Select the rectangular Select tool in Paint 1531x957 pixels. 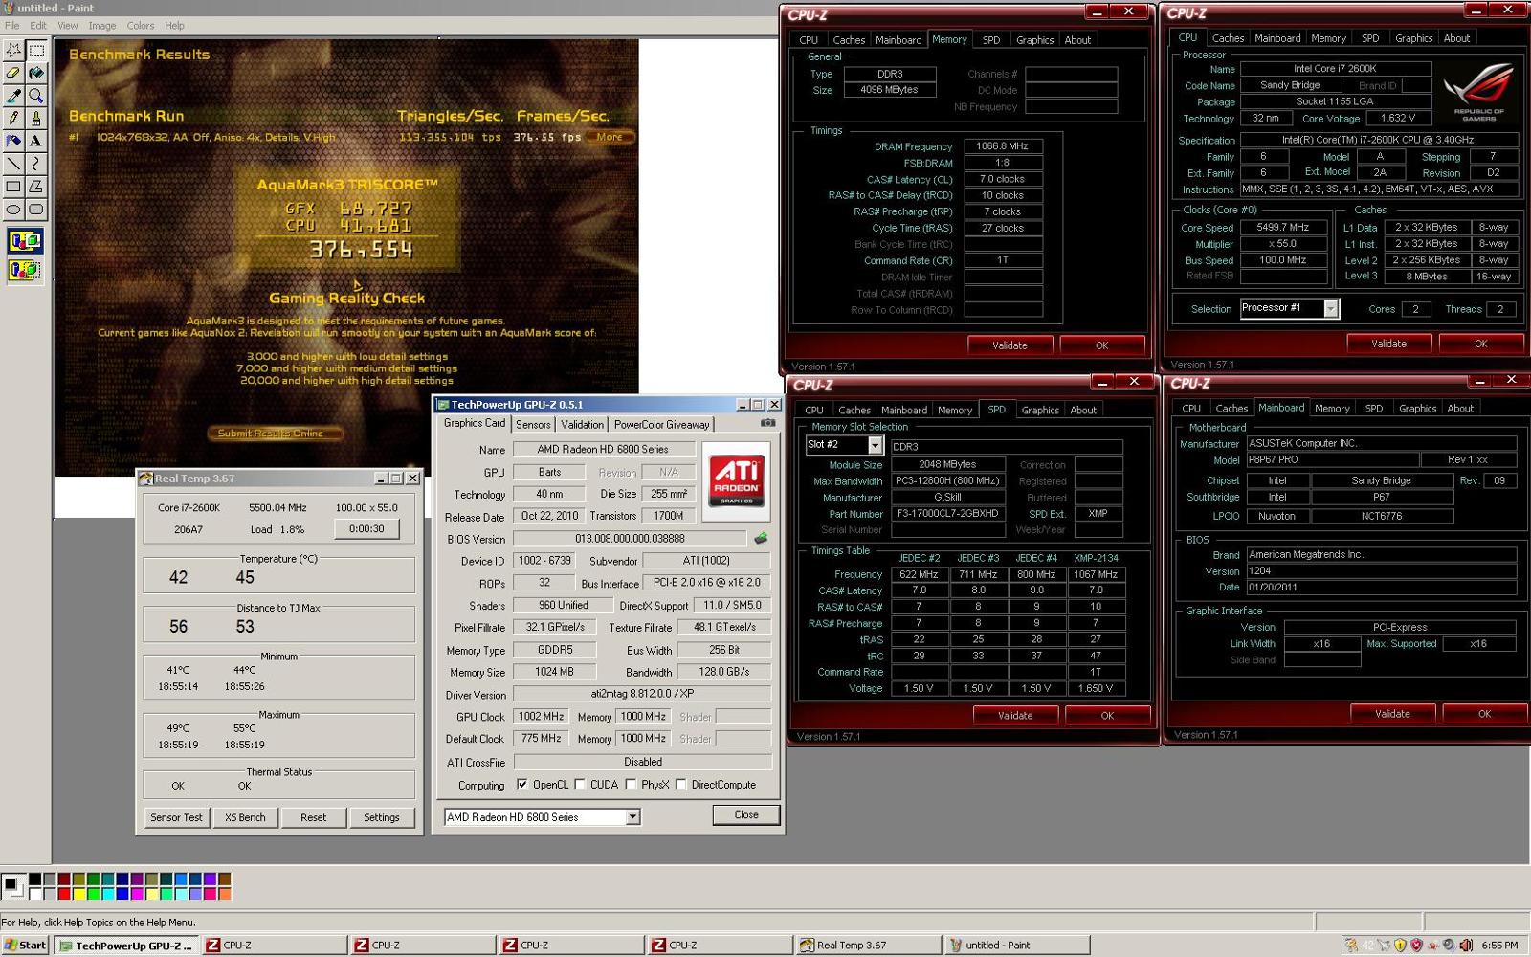pos(36,49)
